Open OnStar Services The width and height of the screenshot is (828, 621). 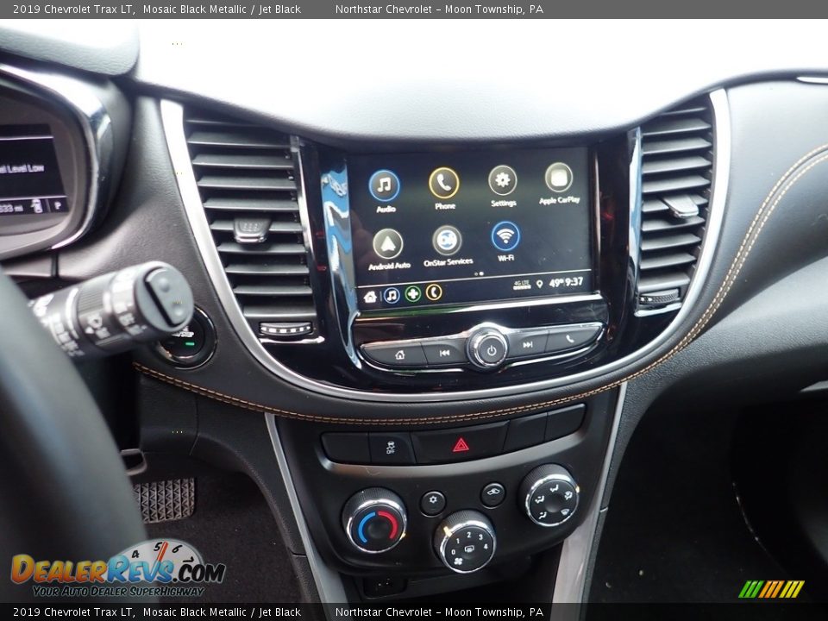click(x=448, y=241)
